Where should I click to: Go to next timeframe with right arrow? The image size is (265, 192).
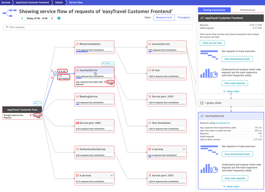pyautogui.click(x=52, y=18)
